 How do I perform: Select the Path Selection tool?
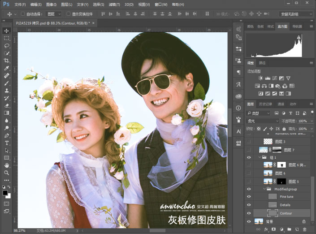(6, 151)
